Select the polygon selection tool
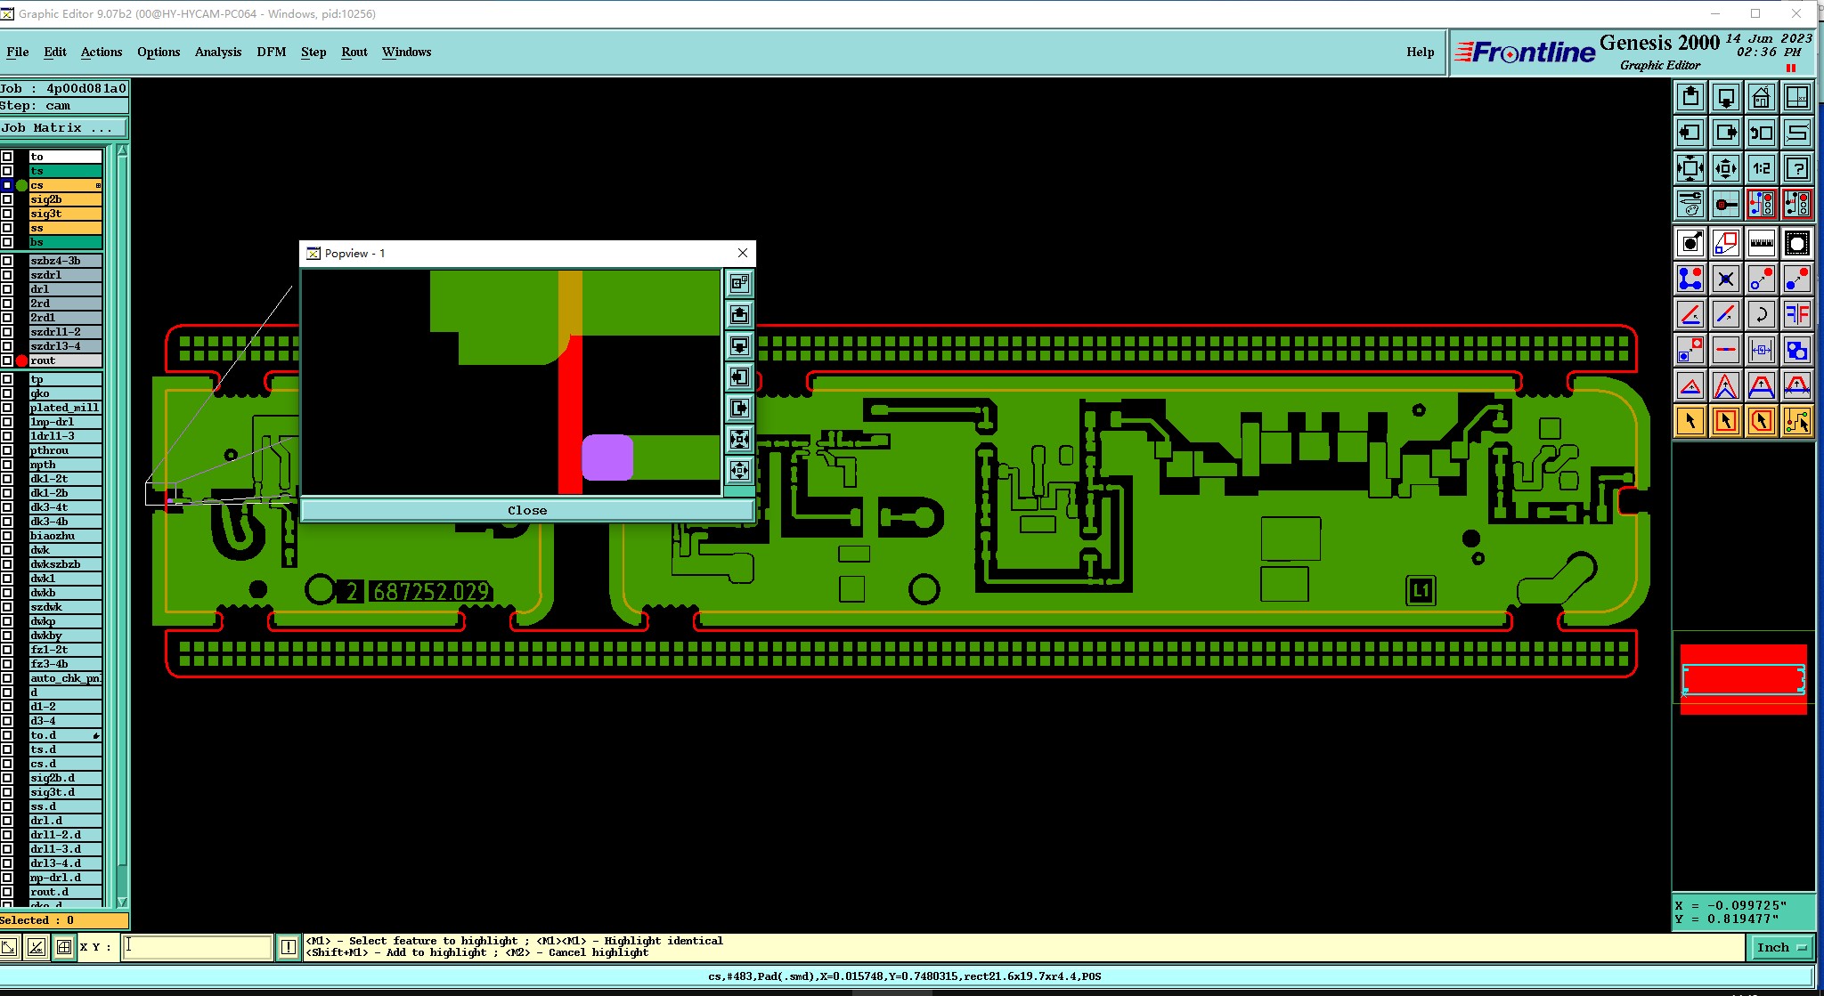Image resolution: width=1824 pixels, height=996 pixels. tap(1761, 421)
